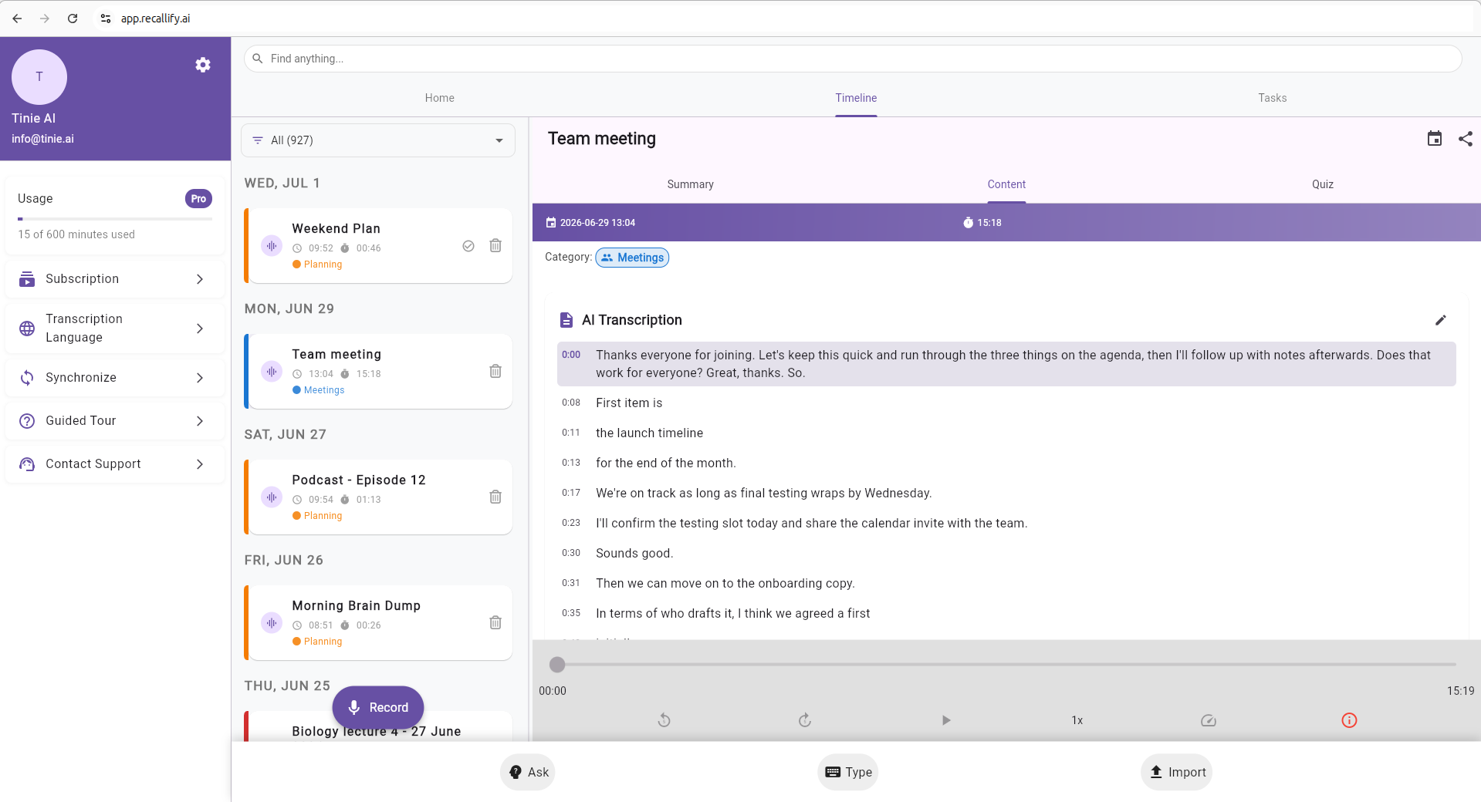Open the settings gear in profile header
Screen dimensions: 1481x802
[x=203, y=65]
